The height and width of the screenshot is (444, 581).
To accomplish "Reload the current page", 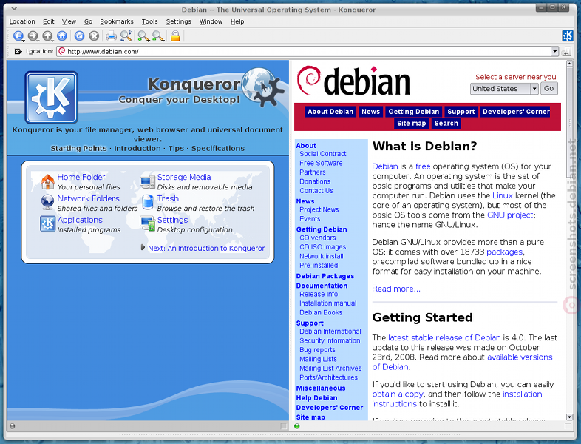I will 79,36.
